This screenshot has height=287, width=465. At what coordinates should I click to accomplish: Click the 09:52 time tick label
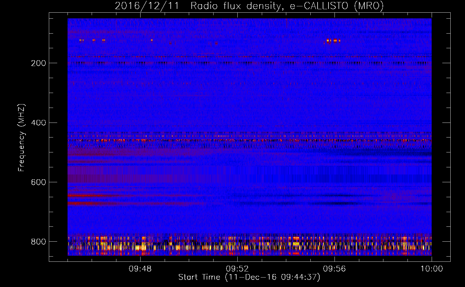237,269
